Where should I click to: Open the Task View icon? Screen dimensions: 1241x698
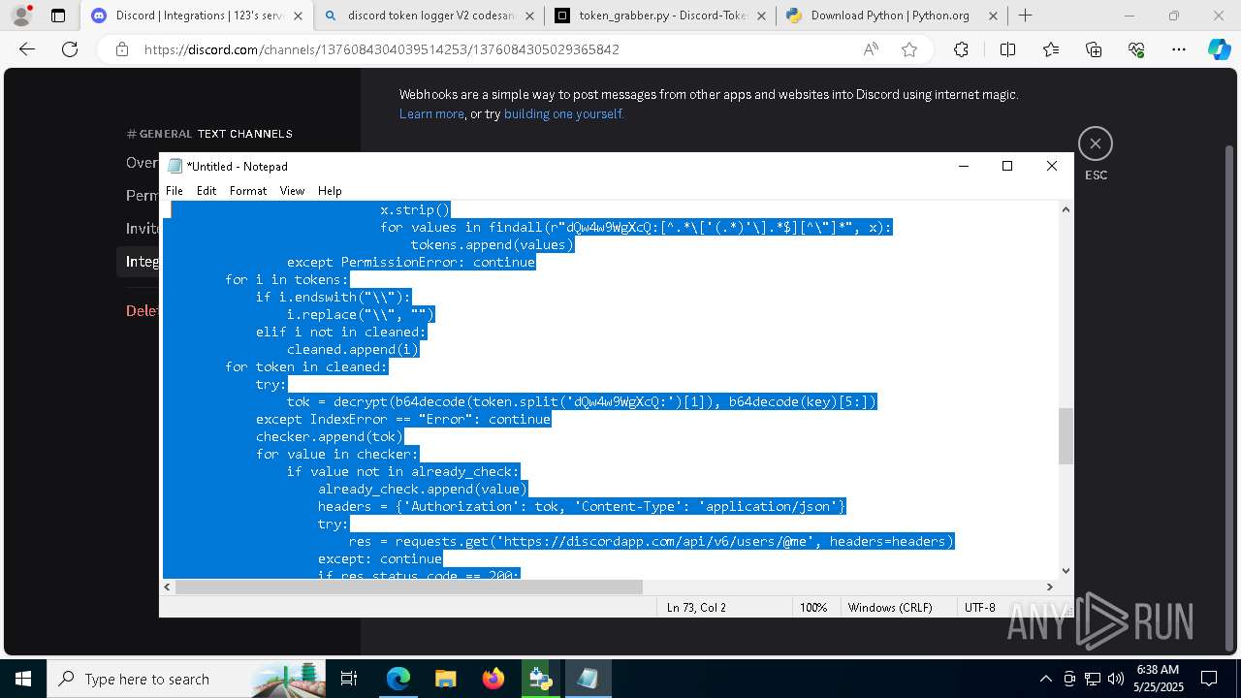[349, 679]
